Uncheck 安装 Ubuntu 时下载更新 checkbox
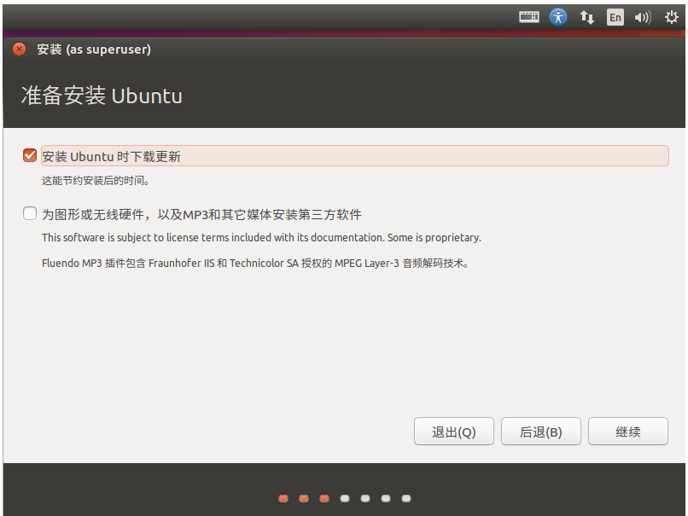 [30, 155]
